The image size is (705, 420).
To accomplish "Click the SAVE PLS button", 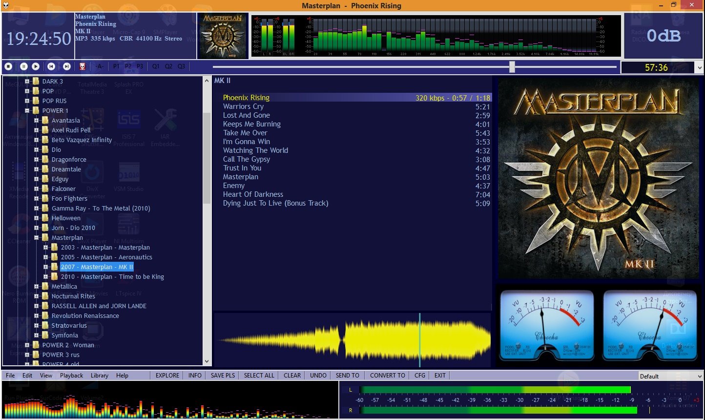I will [223, 376].
